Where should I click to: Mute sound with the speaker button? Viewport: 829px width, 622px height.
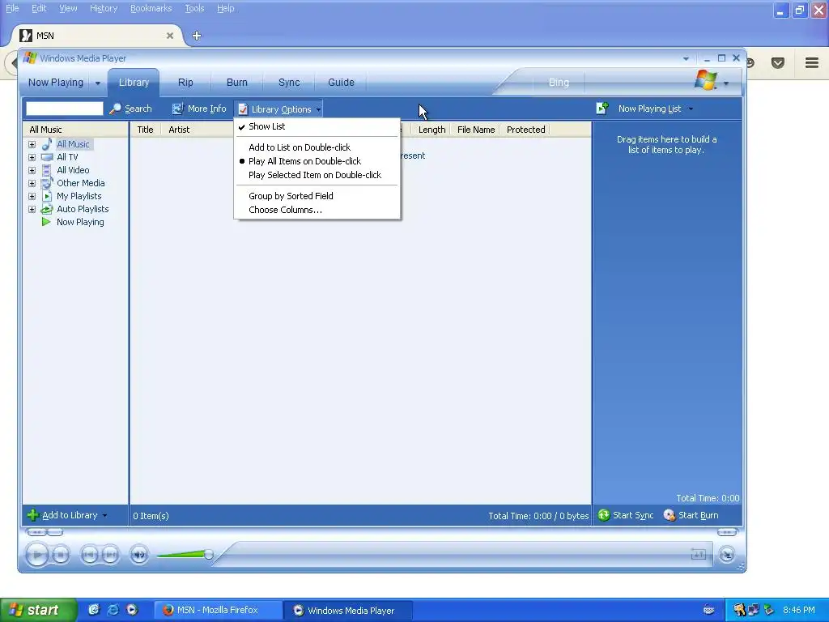coord(139,555)
